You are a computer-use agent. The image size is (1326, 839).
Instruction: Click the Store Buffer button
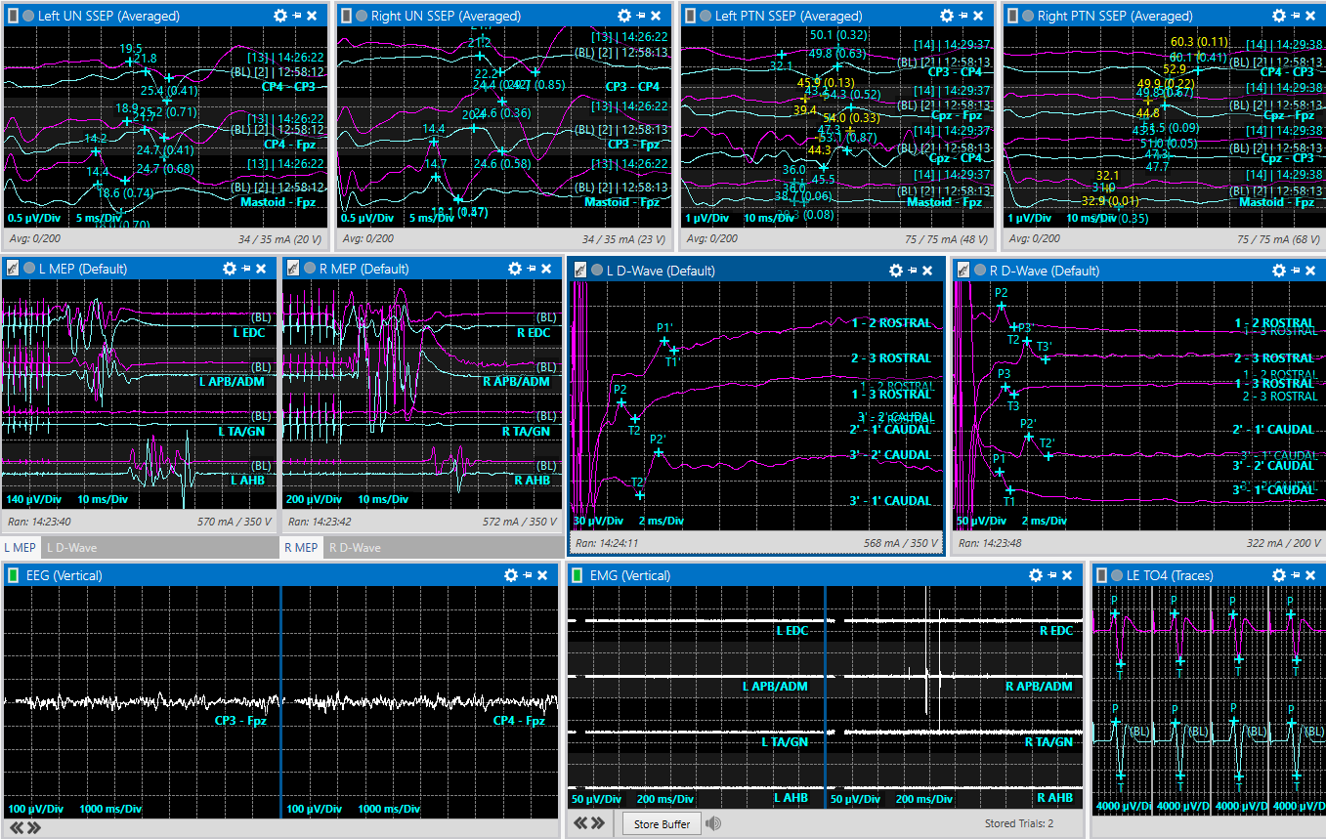(662, 824)
